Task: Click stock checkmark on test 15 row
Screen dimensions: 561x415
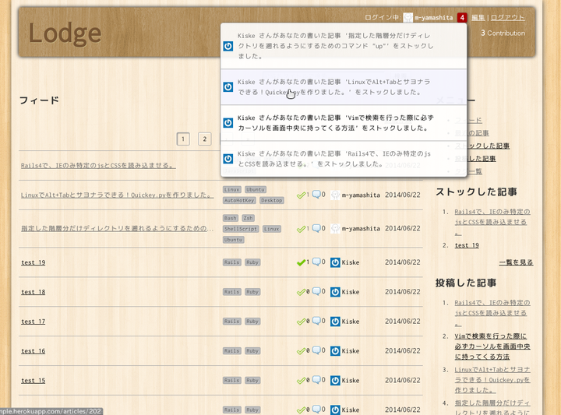Action: pos(301,381)
